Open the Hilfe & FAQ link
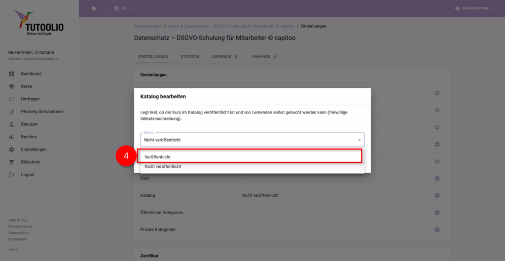 (x=18, y=220)
